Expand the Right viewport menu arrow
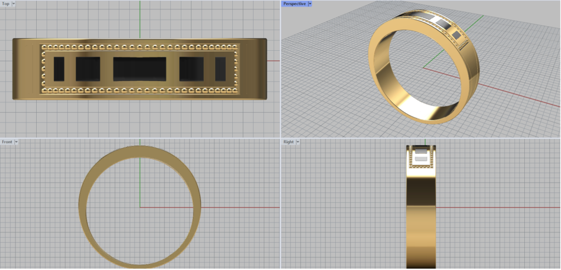Screen dimensions: 561x270 [x=298, y=142]
